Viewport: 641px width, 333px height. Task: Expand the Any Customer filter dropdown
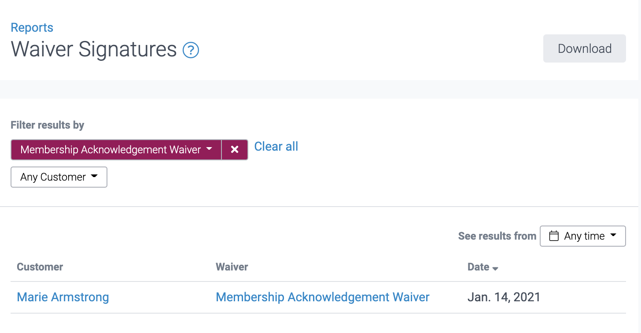pos(59,177)
